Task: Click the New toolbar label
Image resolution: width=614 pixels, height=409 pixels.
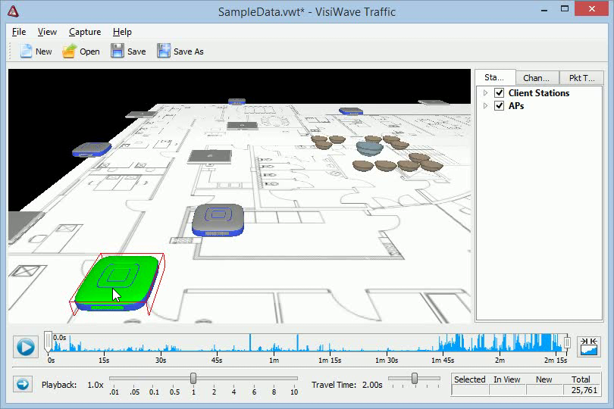Action: 43,52
